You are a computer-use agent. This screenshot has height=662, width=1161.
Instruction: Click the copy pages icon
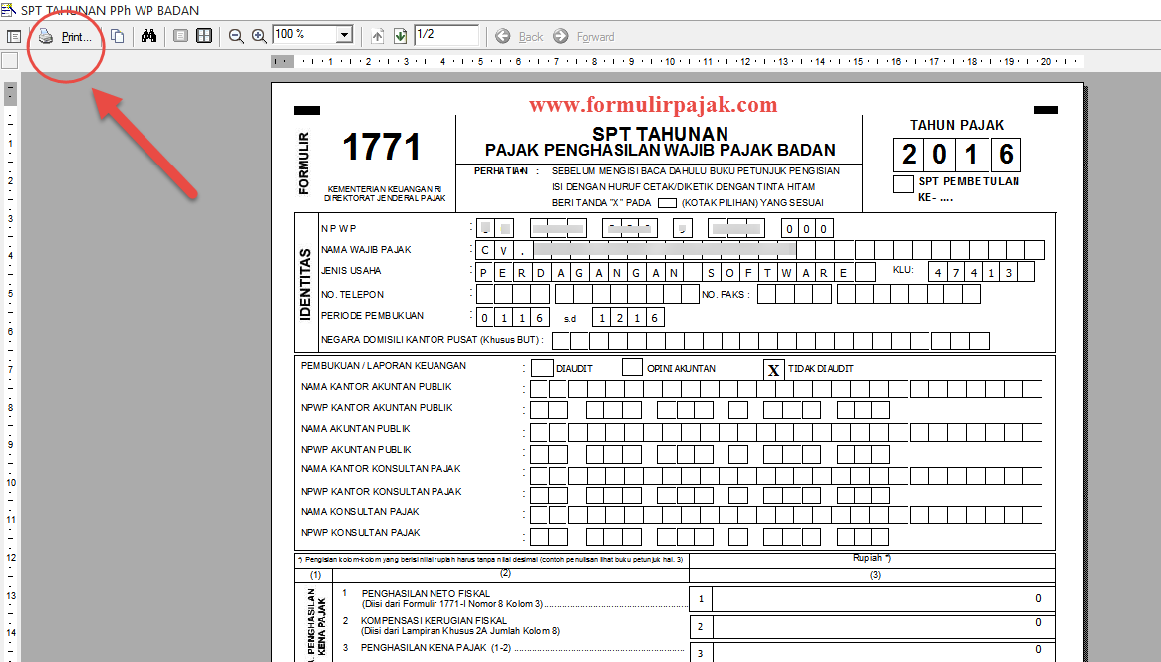117,36
